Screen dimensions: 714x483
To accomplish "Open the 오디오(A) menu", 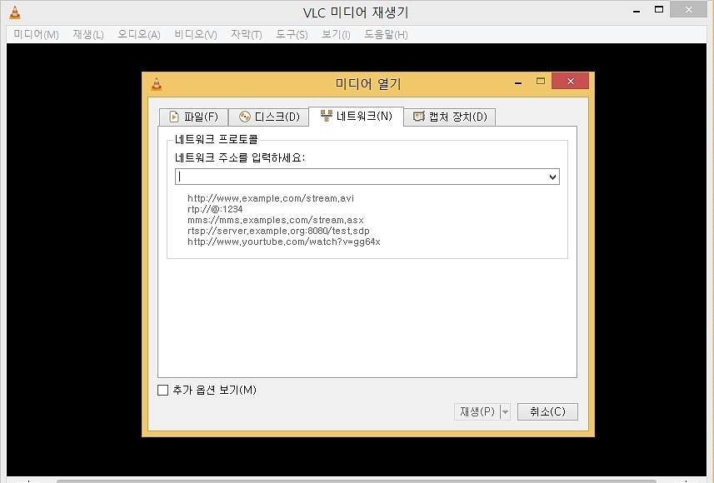I will (139, 35).
